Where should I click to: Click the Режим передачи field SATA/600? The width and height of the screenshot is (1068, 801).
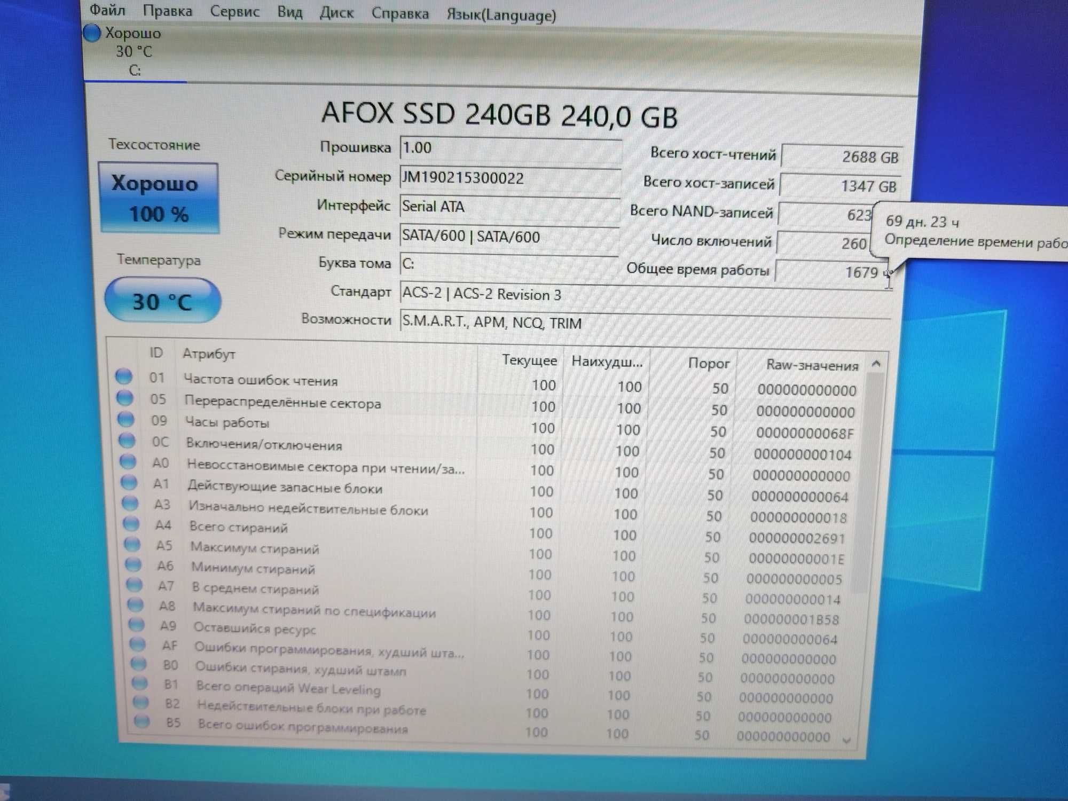pyautogui.click(x=509, y=237)
